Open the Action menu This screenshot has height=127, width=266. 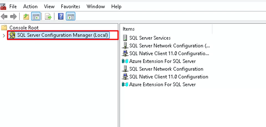[x=30, y=6]
